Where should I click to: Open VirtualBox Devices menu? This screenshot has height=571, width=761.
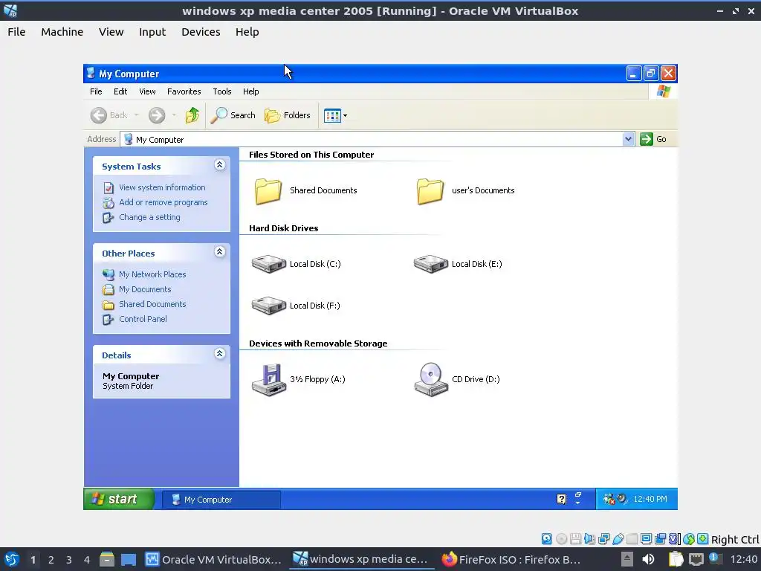tap(201, 32)
